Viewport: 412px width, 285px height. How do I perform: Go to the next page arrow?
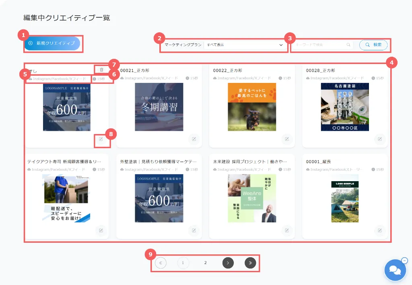click(x=228, y=263)
